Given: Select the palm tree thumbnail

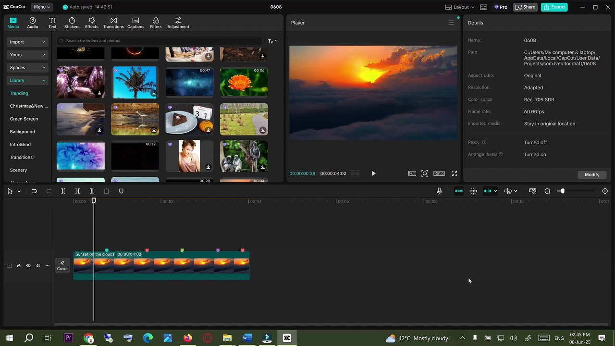Looking at the screenshot, I should pos(135,82).
